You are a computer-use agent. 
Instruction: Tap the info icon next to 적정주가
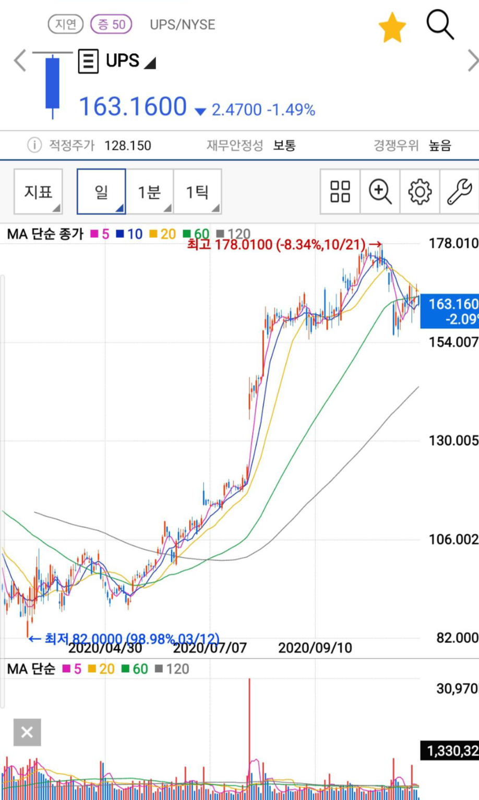pyautogui.click(x=34, y=145)
